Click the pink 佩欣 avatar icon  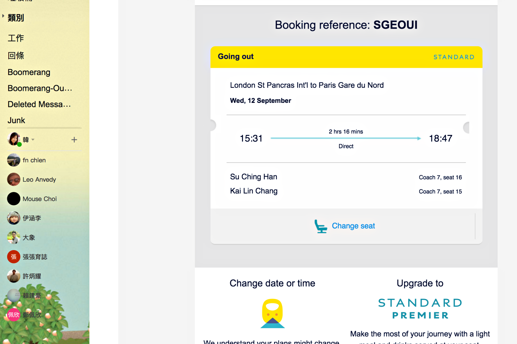tap(14, 315)
